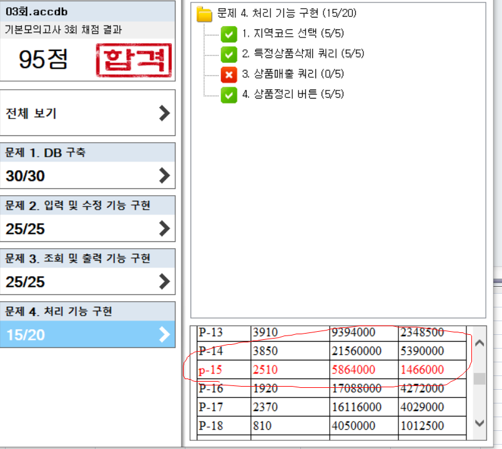The image size is (502, 449).
Task: Click the scroll down arrow of results table
Action: click(x=479, y=423)
